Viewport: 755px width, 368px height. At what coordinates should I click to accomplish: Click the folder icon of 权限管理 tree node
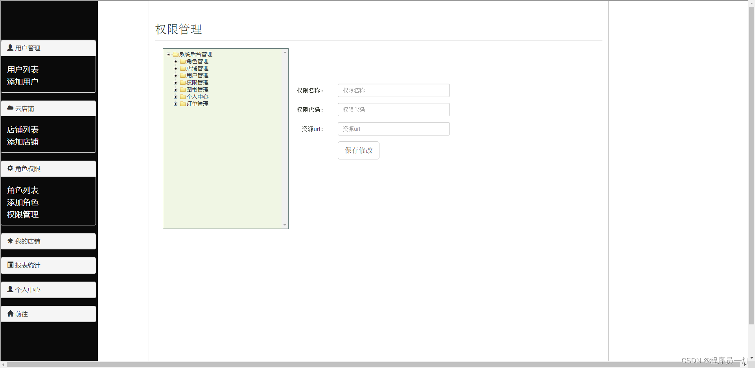tap(183, 82)
